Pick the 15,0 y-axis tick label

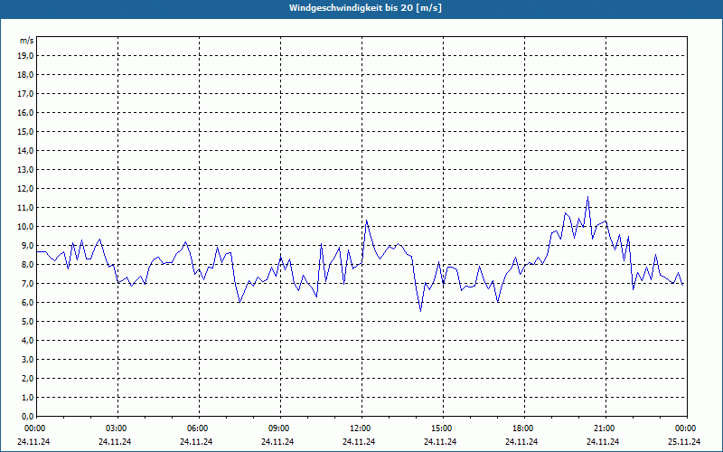point(26,131)
